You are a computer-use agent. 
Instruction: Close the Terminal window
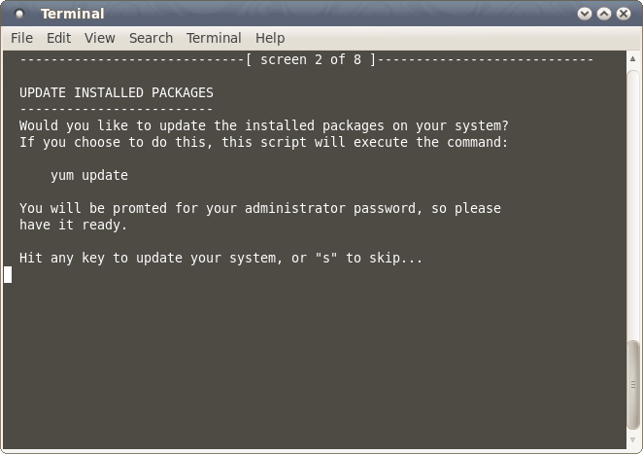[x=624, y=14]
